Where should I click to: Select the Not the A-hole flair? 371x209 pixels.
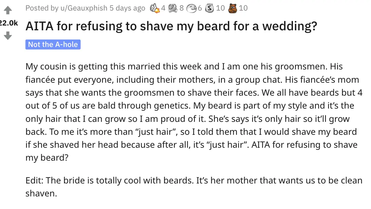pos(53,44)
